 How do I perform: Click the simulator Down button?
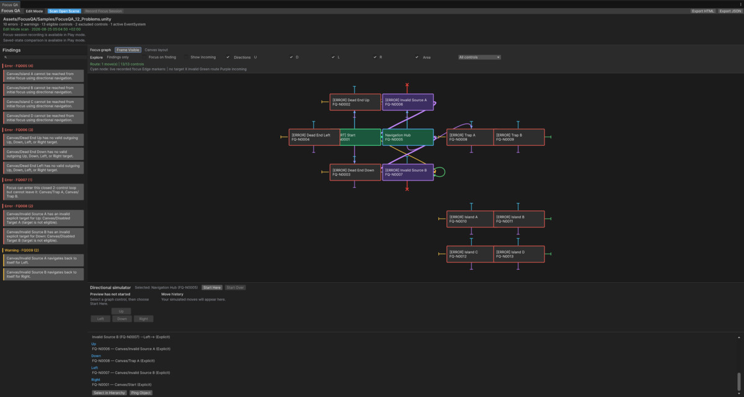(122, 319)
